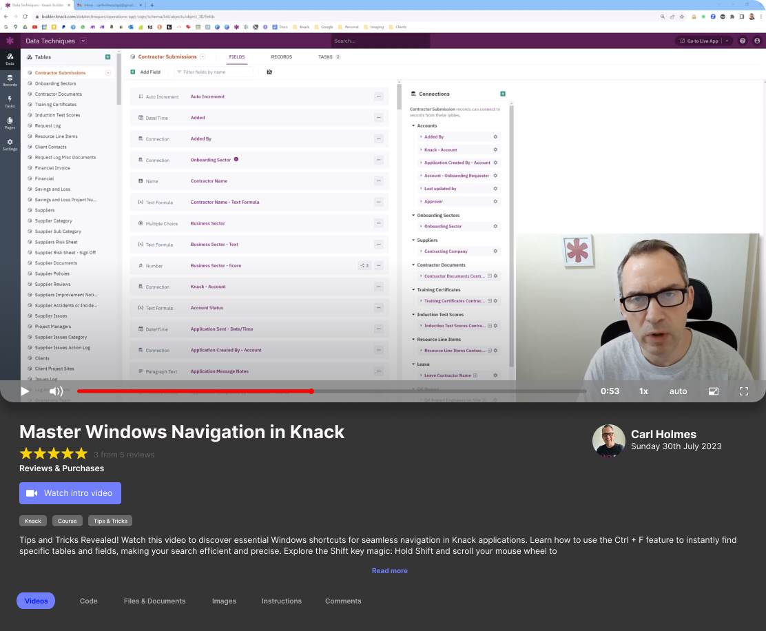Click the Knack tag
766x631 pixels.
coord(33,521)
